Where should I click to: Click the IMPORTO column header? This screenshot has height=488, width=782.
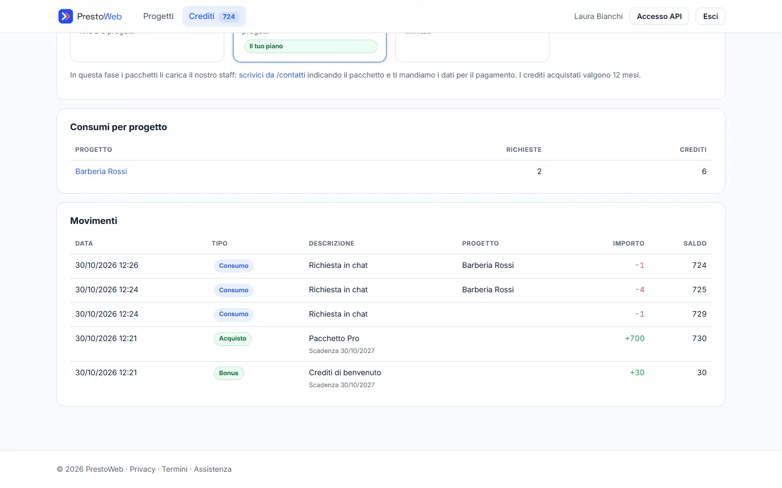(629, 243)
